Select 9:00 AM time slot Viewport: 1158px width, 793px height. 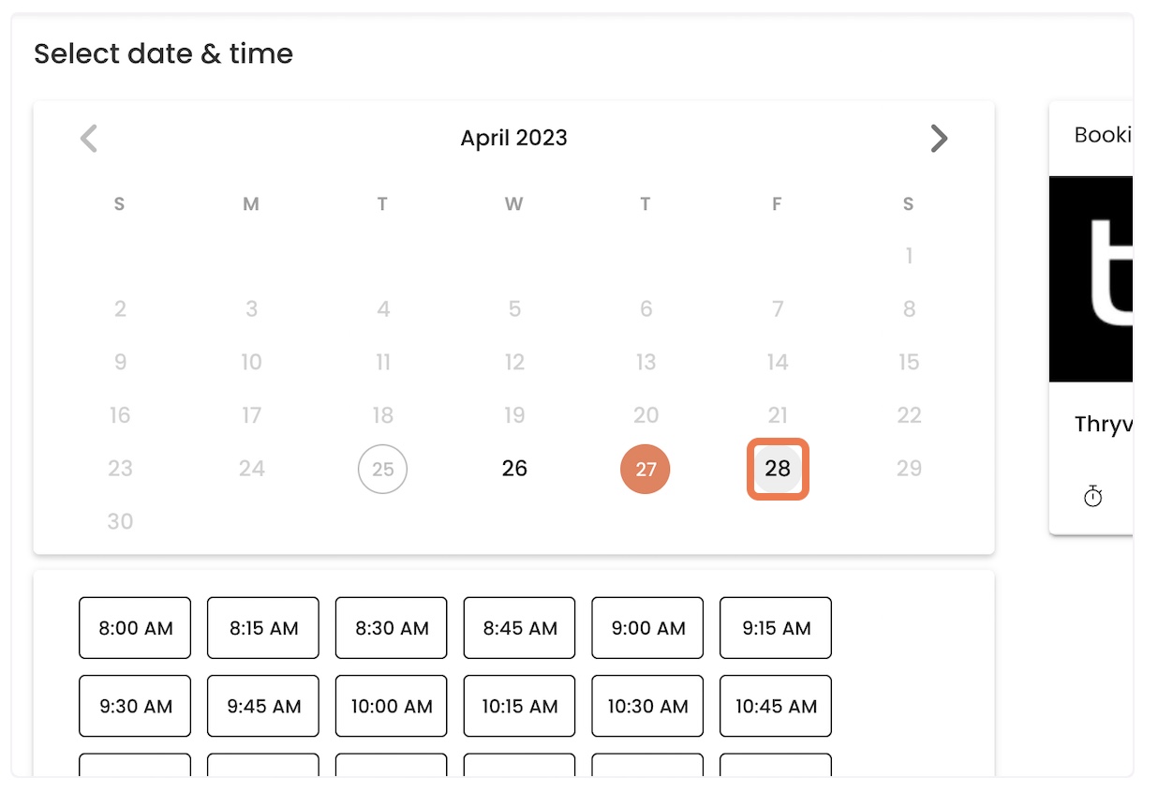(x=647, y=628)
